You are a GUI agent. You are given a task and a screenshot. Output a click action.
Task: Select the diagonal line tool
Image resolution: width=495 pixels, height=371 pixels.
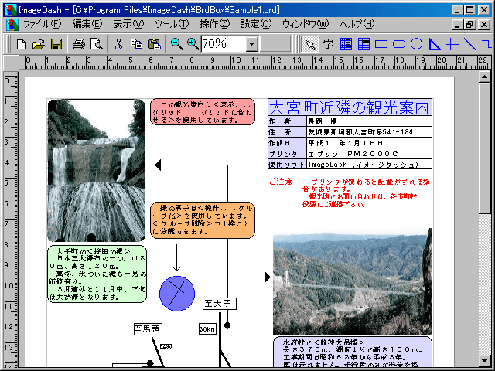point(470,44)
